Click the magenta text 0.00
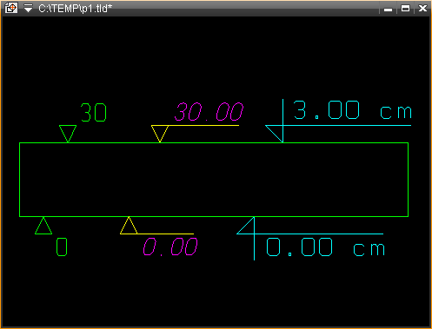The width and height of the screenshot is (432, 329). coord(170,247)
